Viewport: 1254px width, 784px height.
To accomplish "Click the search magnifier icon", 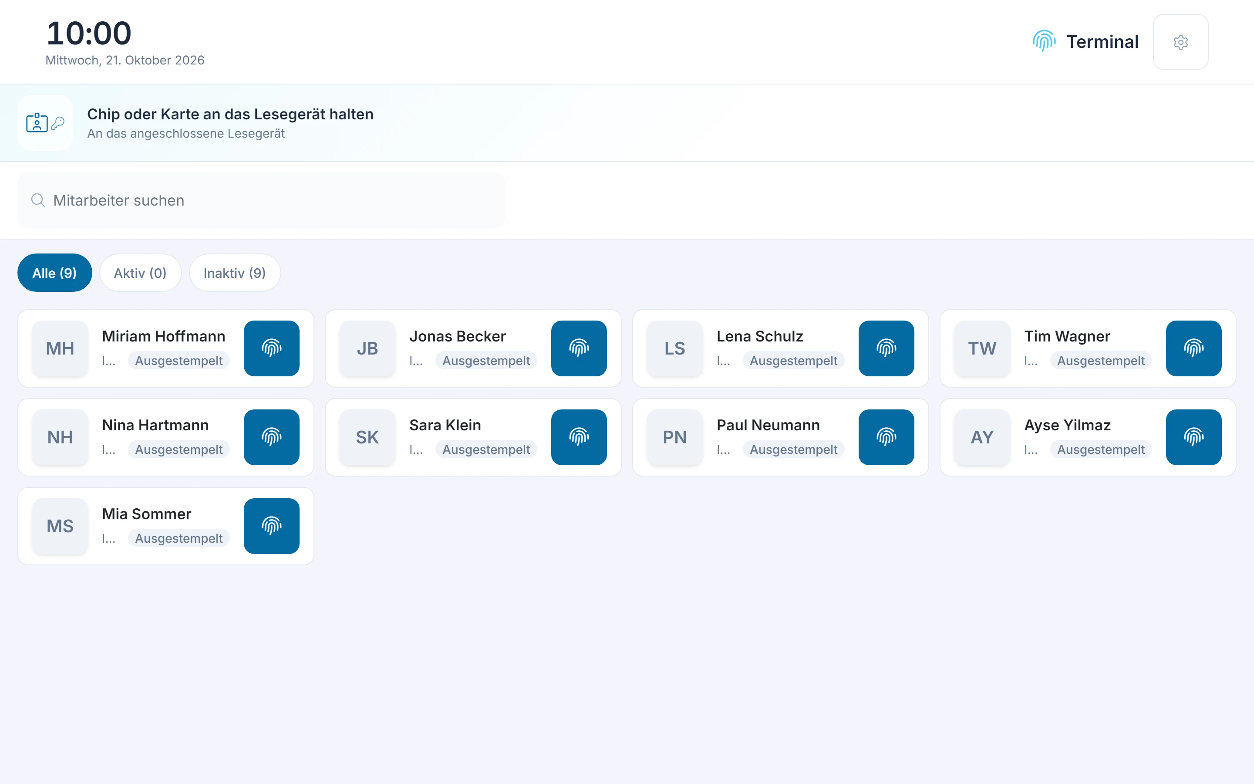I will coord(38,200).
